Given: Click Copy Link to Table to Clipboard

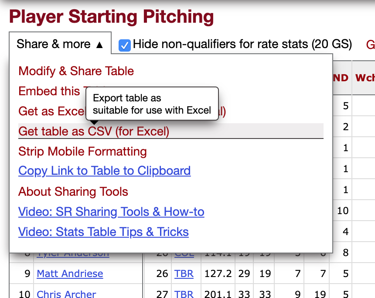Looking at the screenshot, I should 105,171.
